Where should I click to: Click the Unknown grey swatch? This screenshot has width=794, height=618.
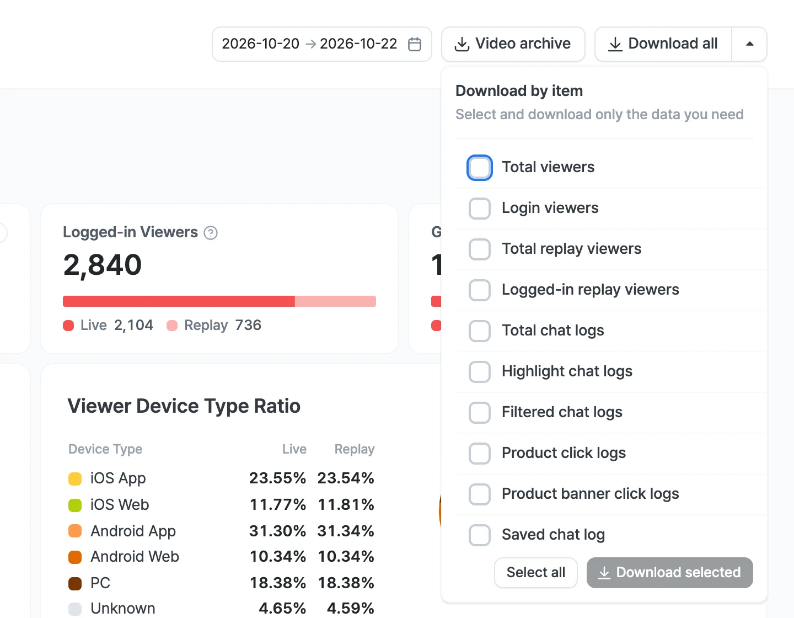[75, 609]
